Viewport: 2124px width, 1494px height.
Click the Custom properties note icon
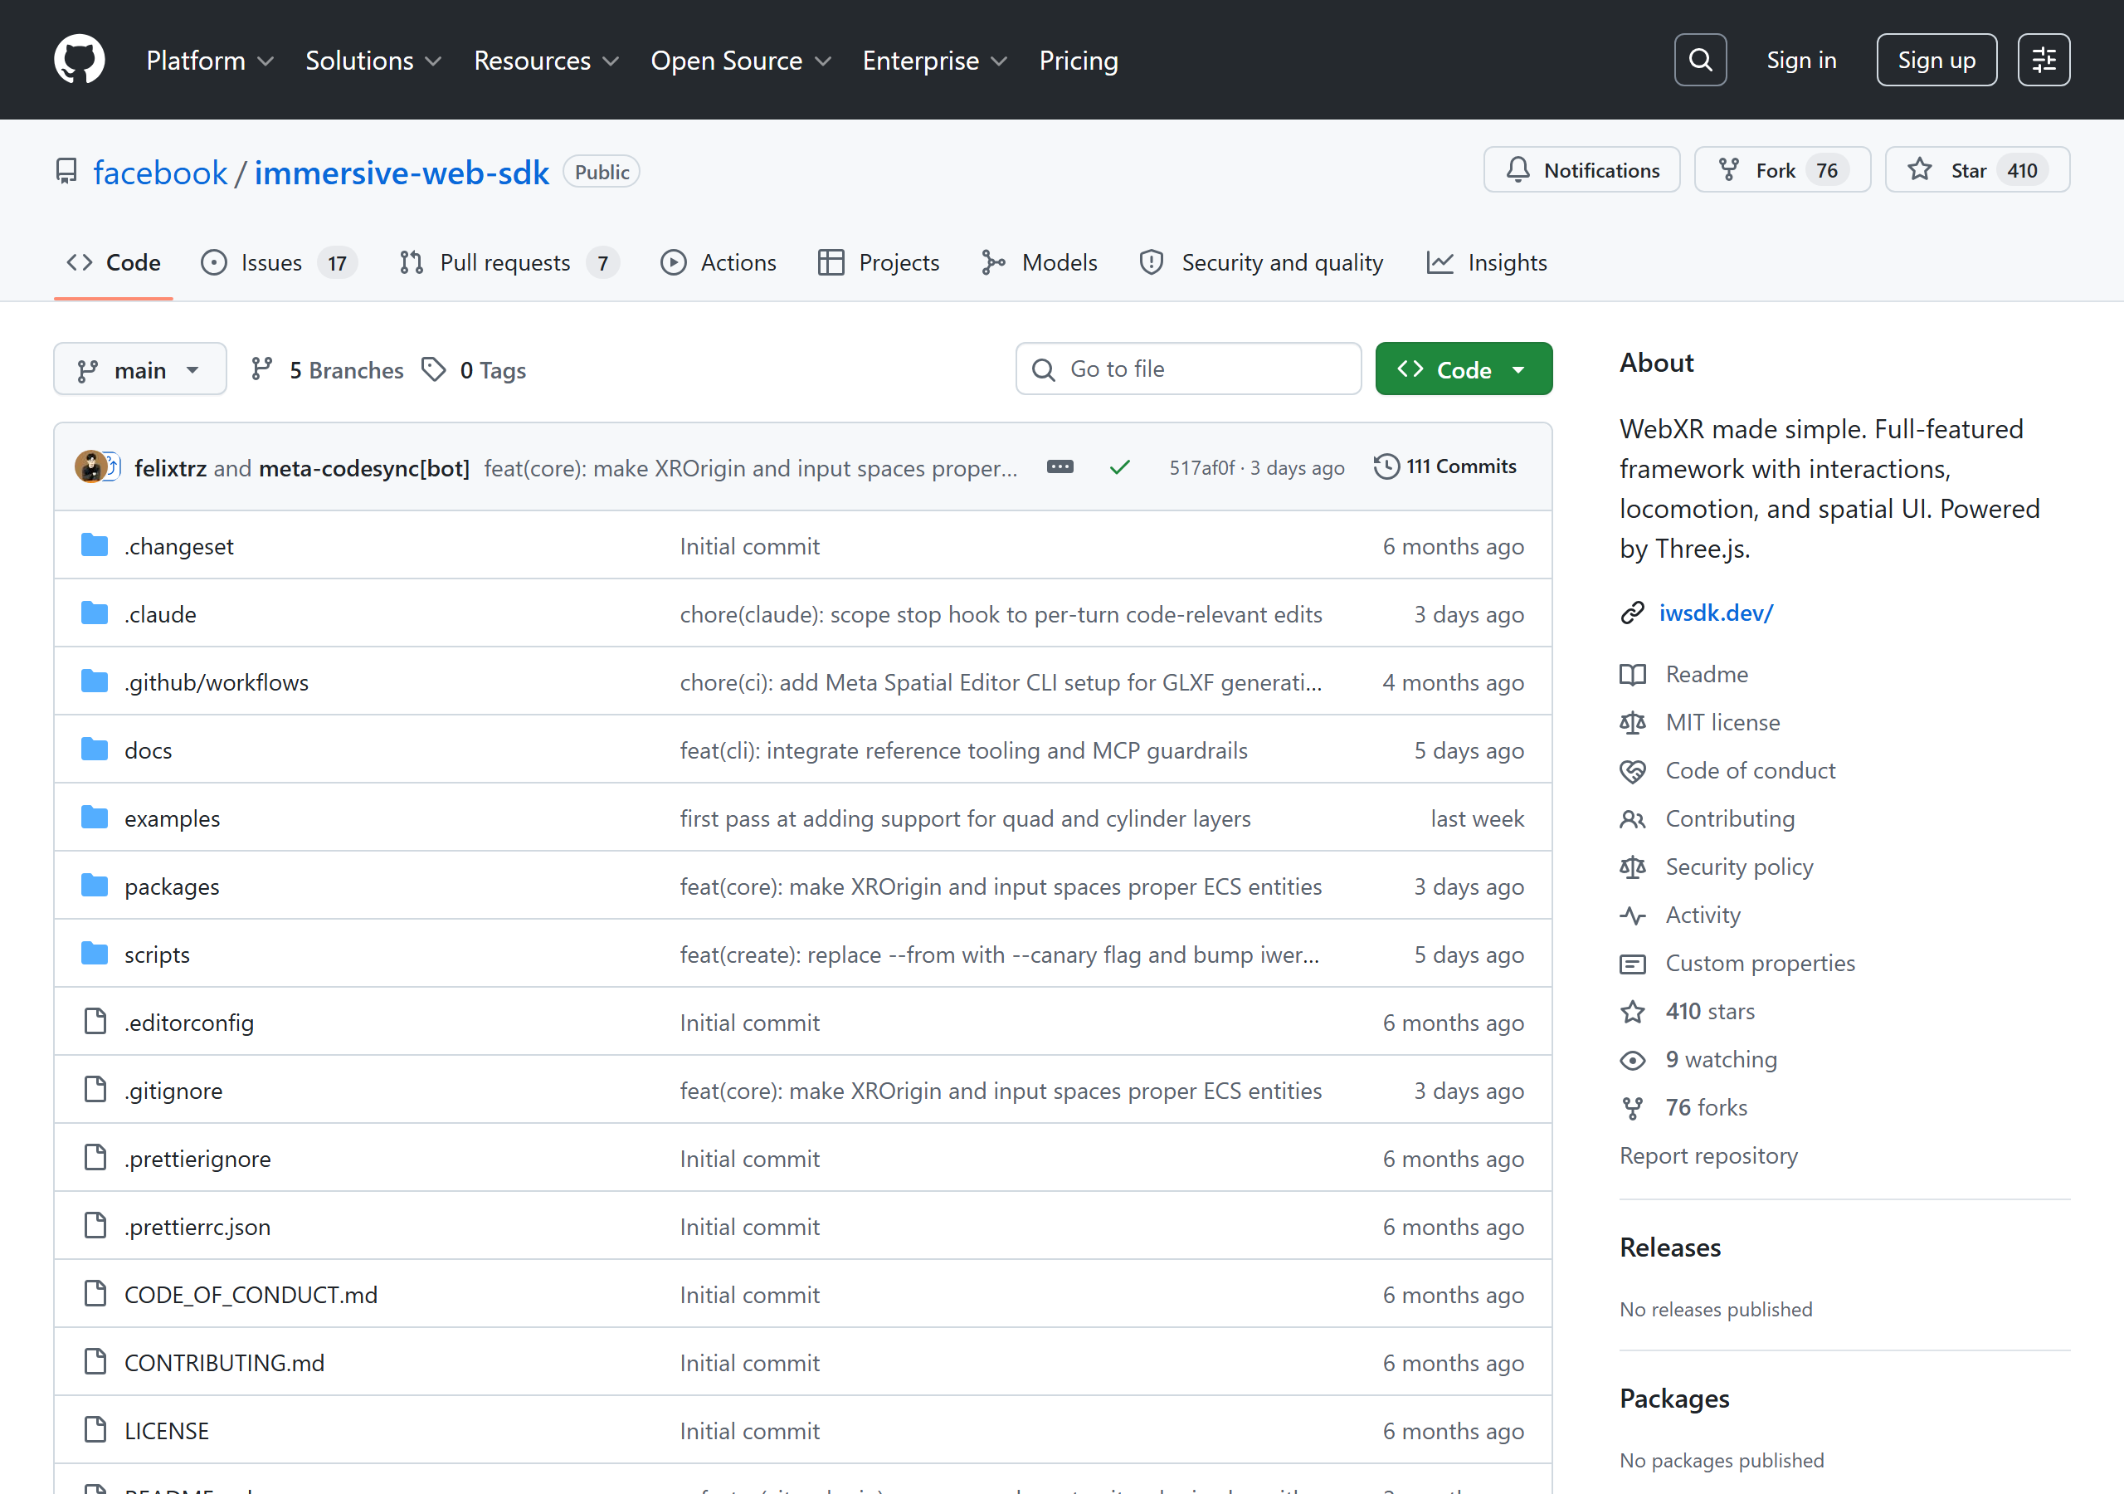[x=1633, y=963]
